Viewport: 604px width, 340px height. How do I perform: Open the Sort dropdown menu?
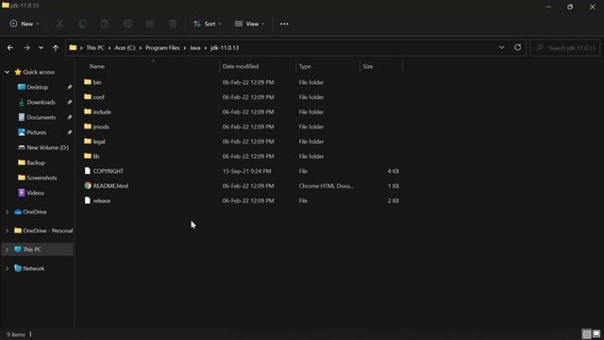point(208,24)
